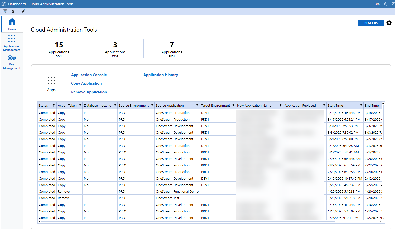Click the pencil edit icon in the toolbar
The image size is (395, 229).
click(23, 11)
